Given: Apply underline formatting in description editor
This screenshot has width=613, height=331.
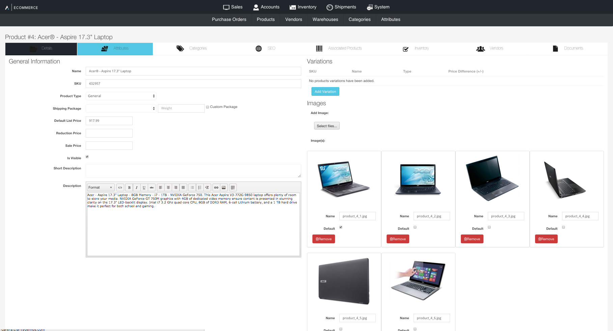Looking at the screenshot, I should click(144, 188).
